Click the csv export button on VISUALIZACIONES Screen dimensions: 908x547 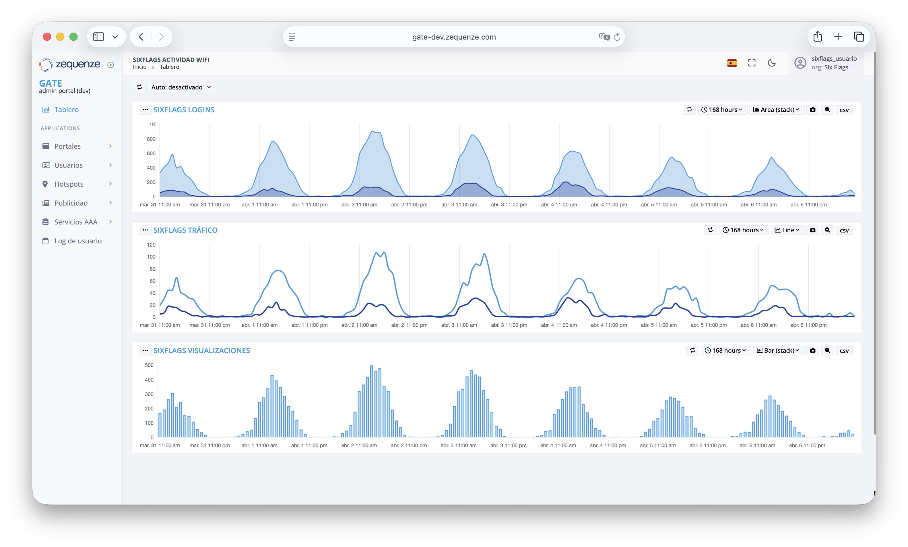pyautogui.click(x=844, y=350)
